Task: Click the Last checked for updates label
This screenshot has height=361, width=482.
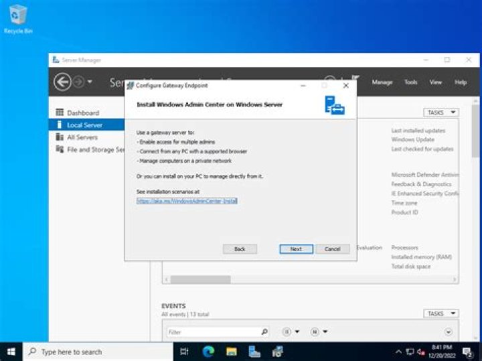Action: pyautogui.click(x=422, y=149)
